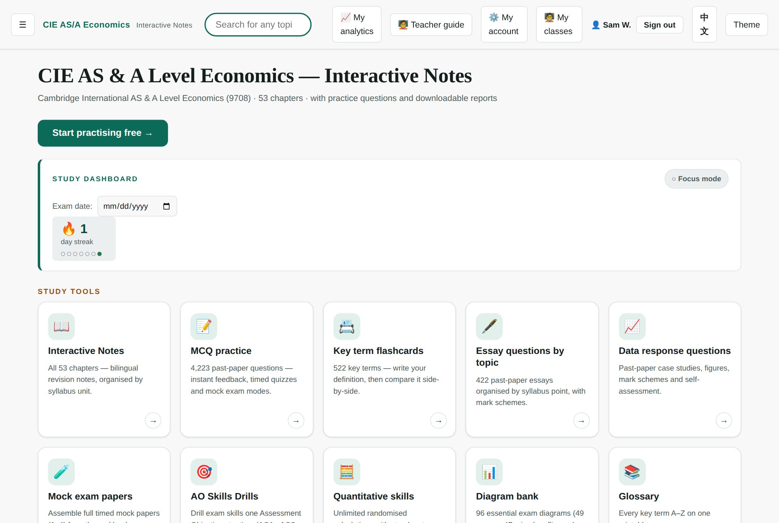Image resolution: width=779 pixels, height=523 pixels.
Task: Open the exam date calendar picker
Action: 166,206
